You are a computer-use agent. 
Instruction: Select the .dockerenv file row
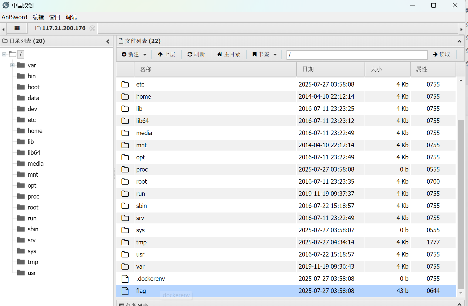[286, 279]
